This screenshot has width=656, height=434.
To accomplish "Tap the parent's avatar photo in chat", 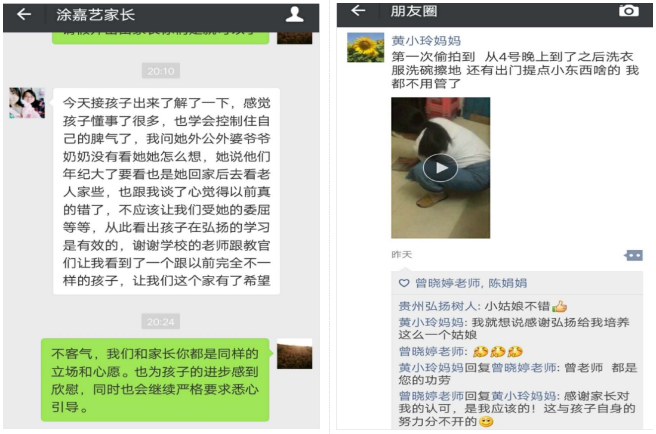I will 27,103.
